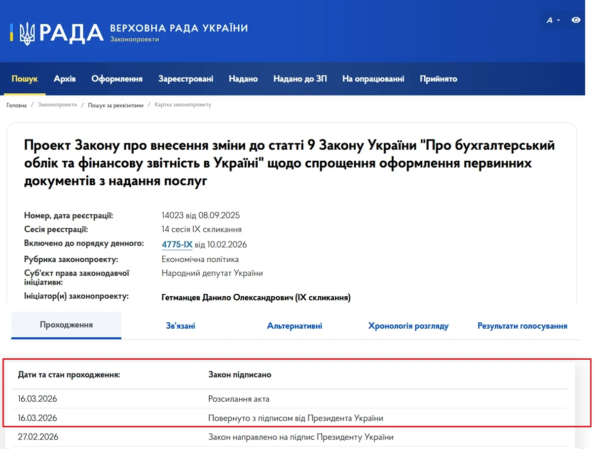Open "Пошук за реквізитами" breadcrumb
Screen dimensions: 594x449
114,104
